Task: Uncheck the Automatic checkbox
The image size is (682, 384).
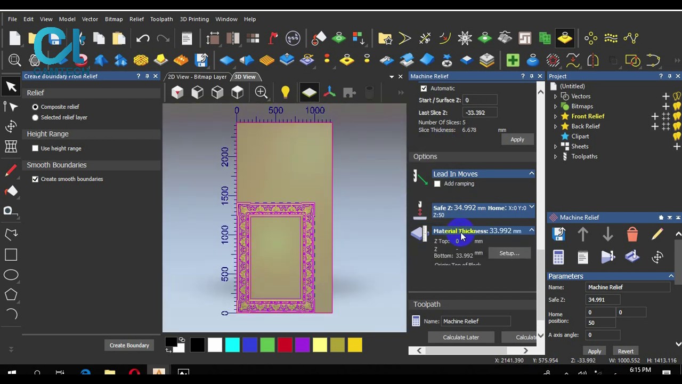Action: 424,89
